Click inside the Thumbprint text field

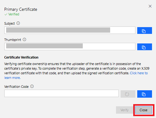tap(70, 47)
